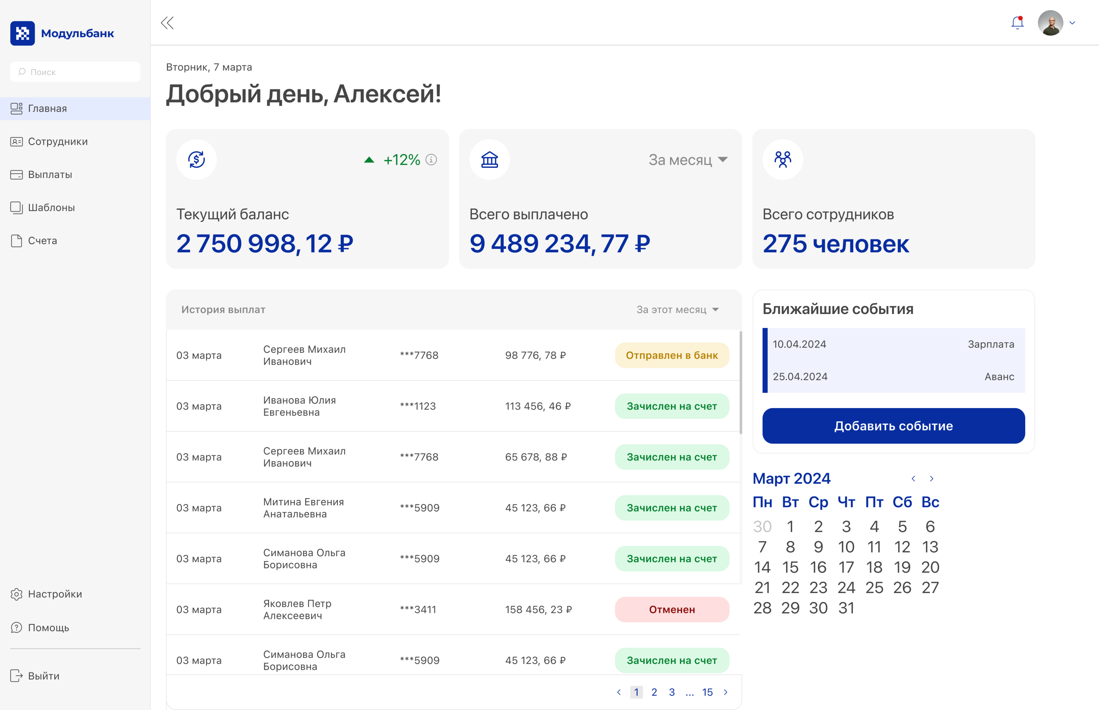Go to previous calendar month

pos(913,479)
